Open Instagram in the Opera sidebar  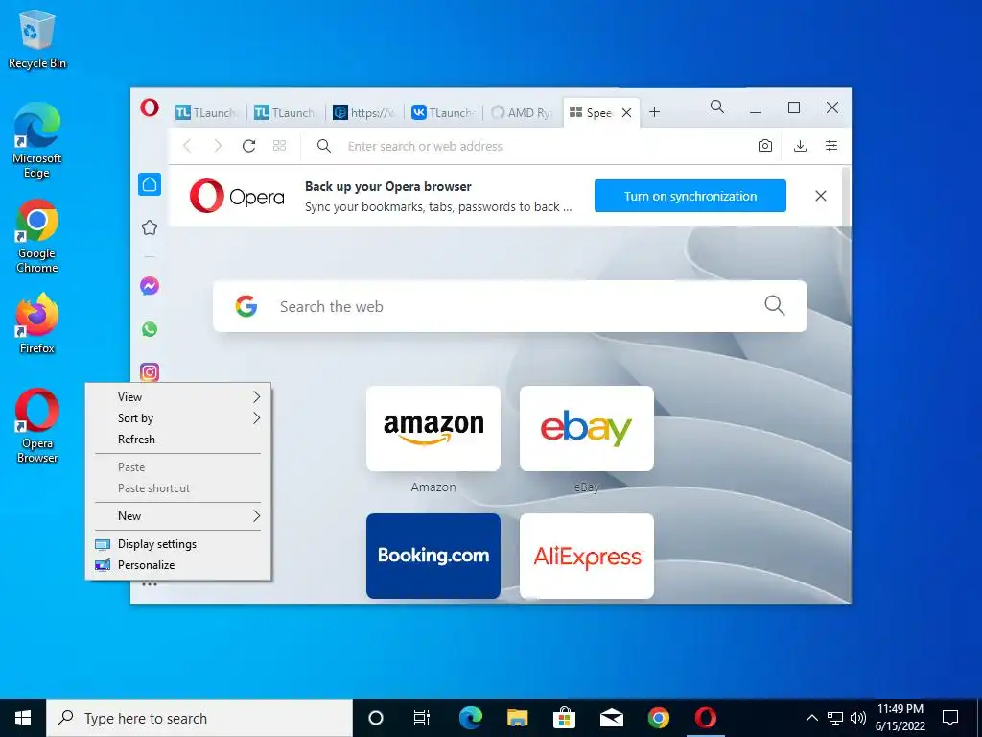point(149,372)
